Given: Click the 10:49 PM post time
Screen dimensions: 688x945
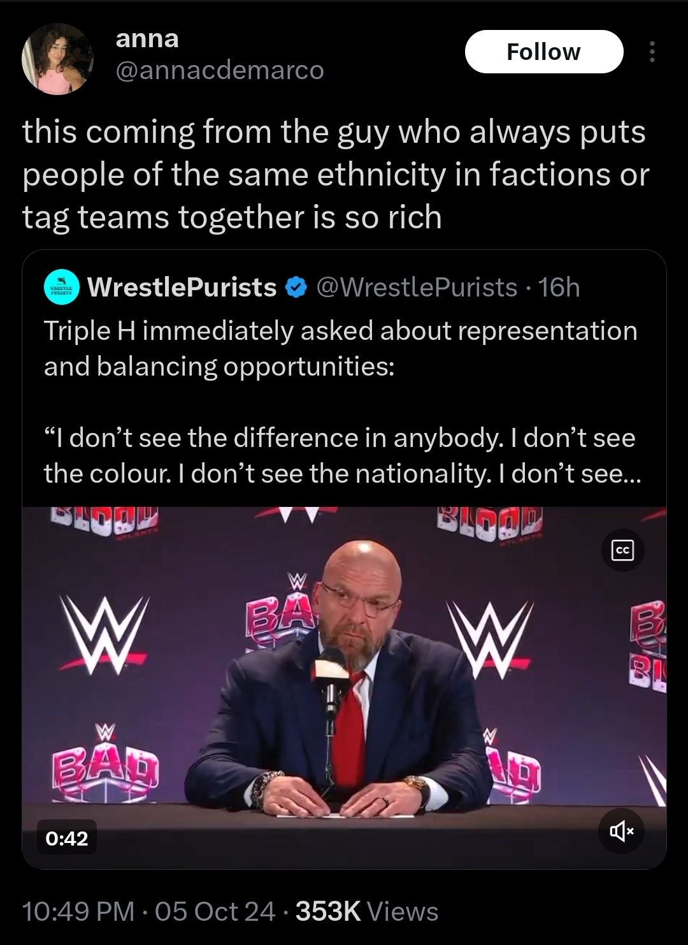Looking at the screenshot, I should click(x=78, y=911).
